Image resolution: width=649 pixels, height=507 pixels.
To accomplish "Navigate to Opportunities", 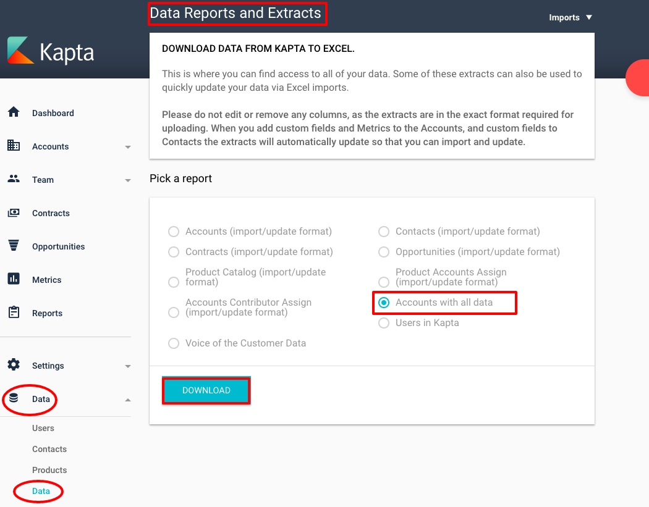I will pos(58,246).
